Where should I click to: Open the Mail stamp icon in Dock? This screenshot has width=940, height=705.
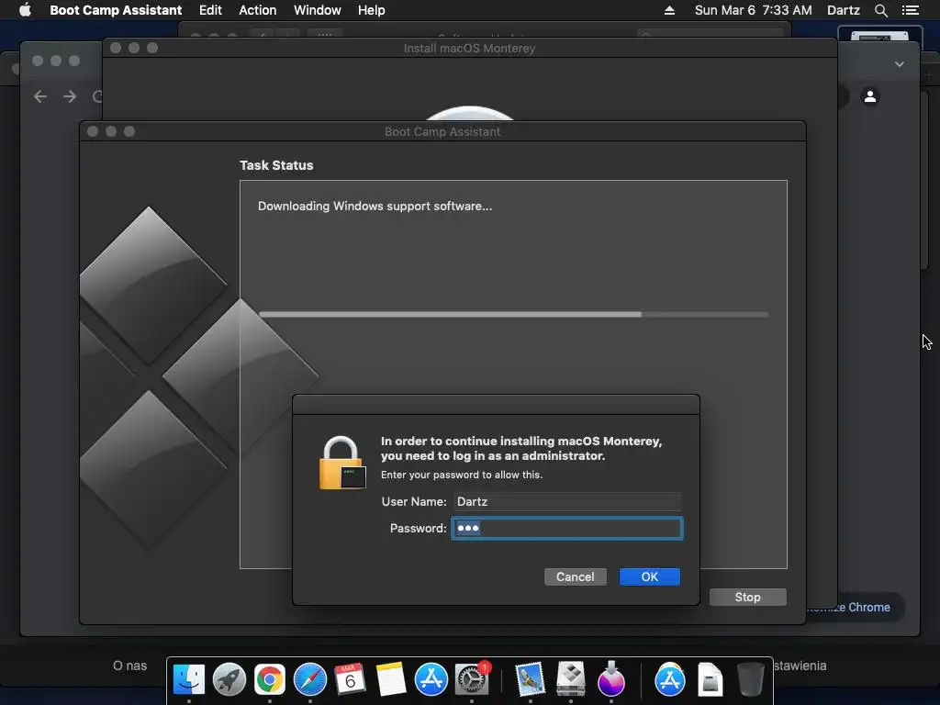click(x=530, y=679)
